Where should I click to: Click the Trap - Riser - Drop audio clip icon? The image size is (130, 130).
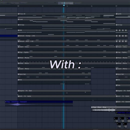tap(92, 107)
